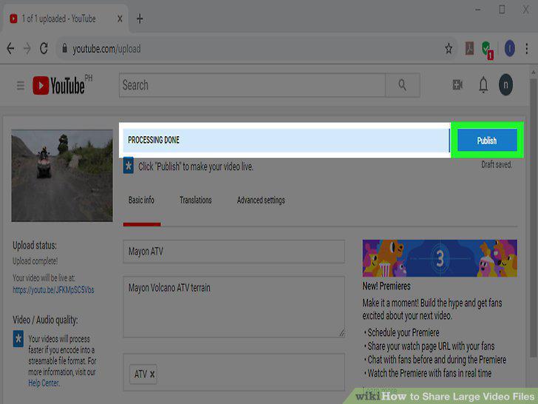The width and height of the screenshot is (538, 404).
Task: Click the uploaded video thumbnail preview
Action: (x=62, y=175)
